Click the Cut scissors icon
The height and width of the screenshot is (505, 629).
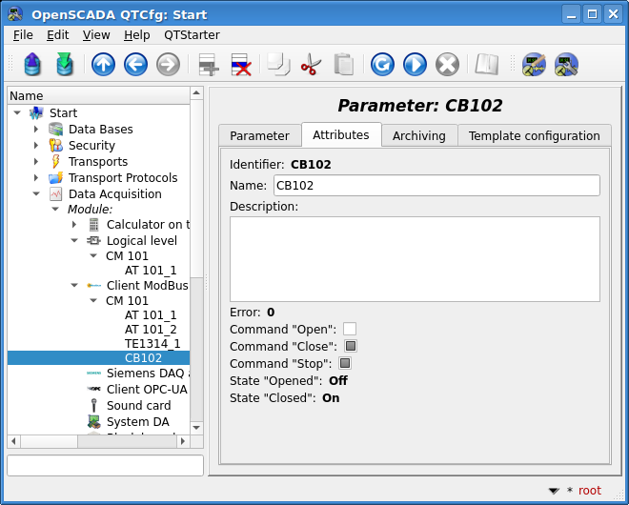pos(311,64)
